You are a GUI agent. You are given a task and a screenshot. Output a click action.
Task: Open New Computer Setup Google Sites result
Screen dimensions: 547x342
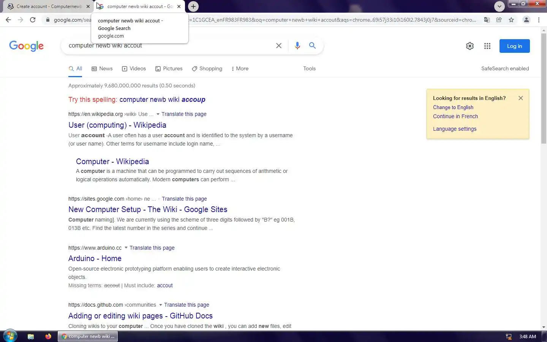click(x=148, y=209)
